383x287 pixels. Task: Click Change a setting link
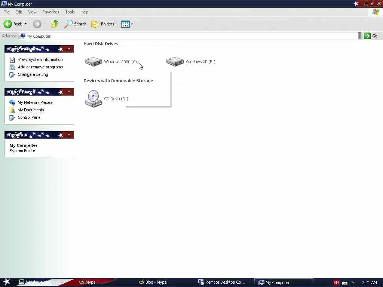(33, 74)
